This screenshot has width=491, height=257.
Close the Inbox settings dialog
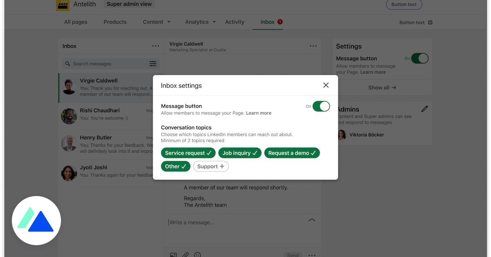tap(326, 85)
